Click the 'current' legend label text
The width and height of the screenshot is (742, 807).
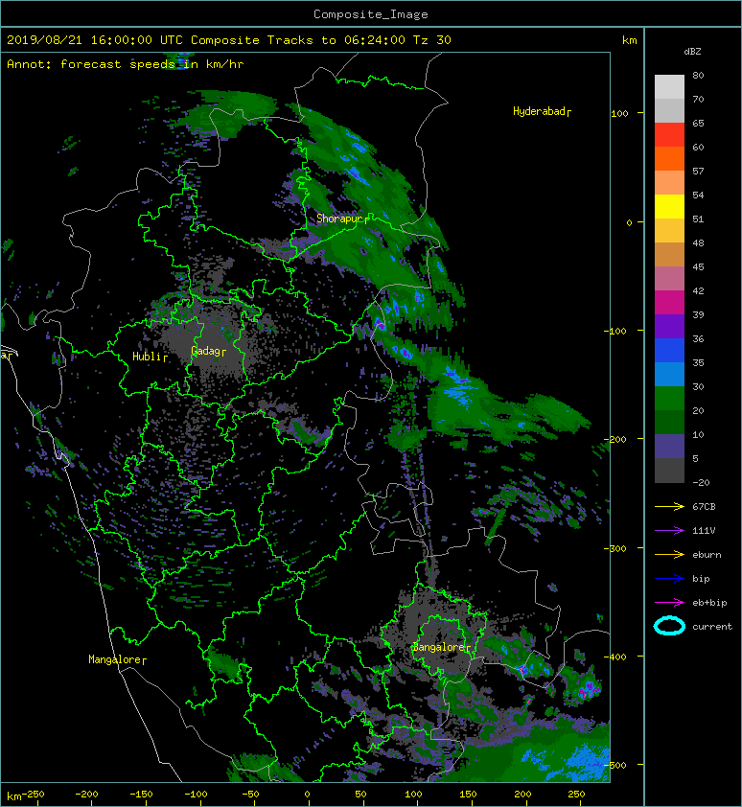712,627
